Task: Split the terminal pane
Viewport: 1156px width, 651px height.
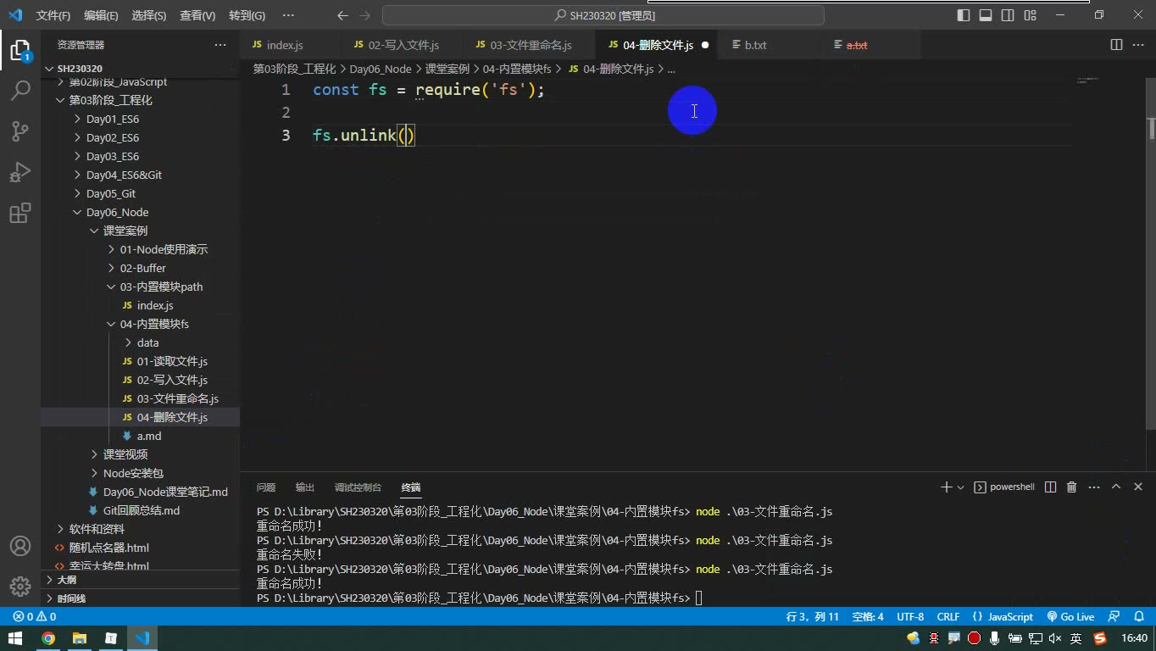Action: coord(1051,487)
